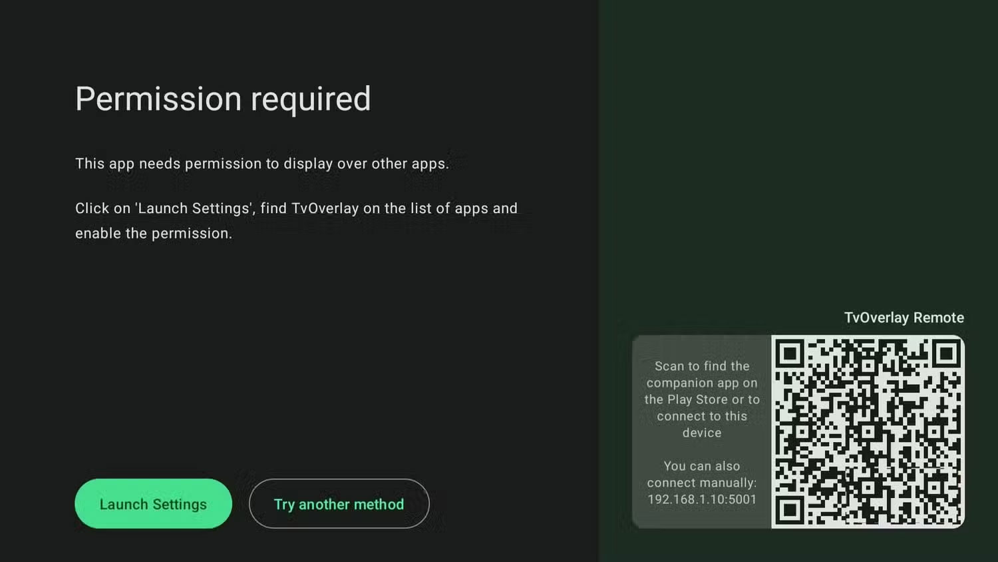Choose the Try another method button
The image size is (998, 562).
[x=339, y=504]
